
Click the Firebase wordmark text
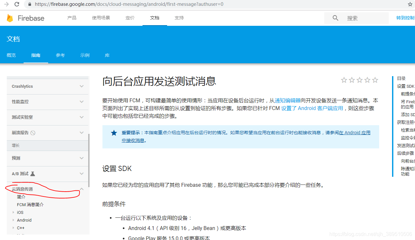point(31,18)
